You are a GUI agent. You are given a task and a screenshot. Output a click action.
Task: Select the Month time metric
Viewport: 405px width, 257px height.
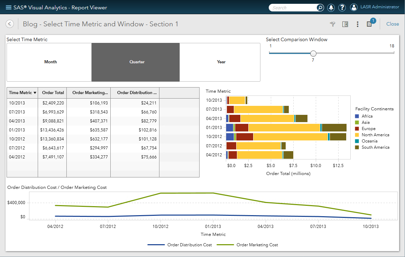[50, 62]
